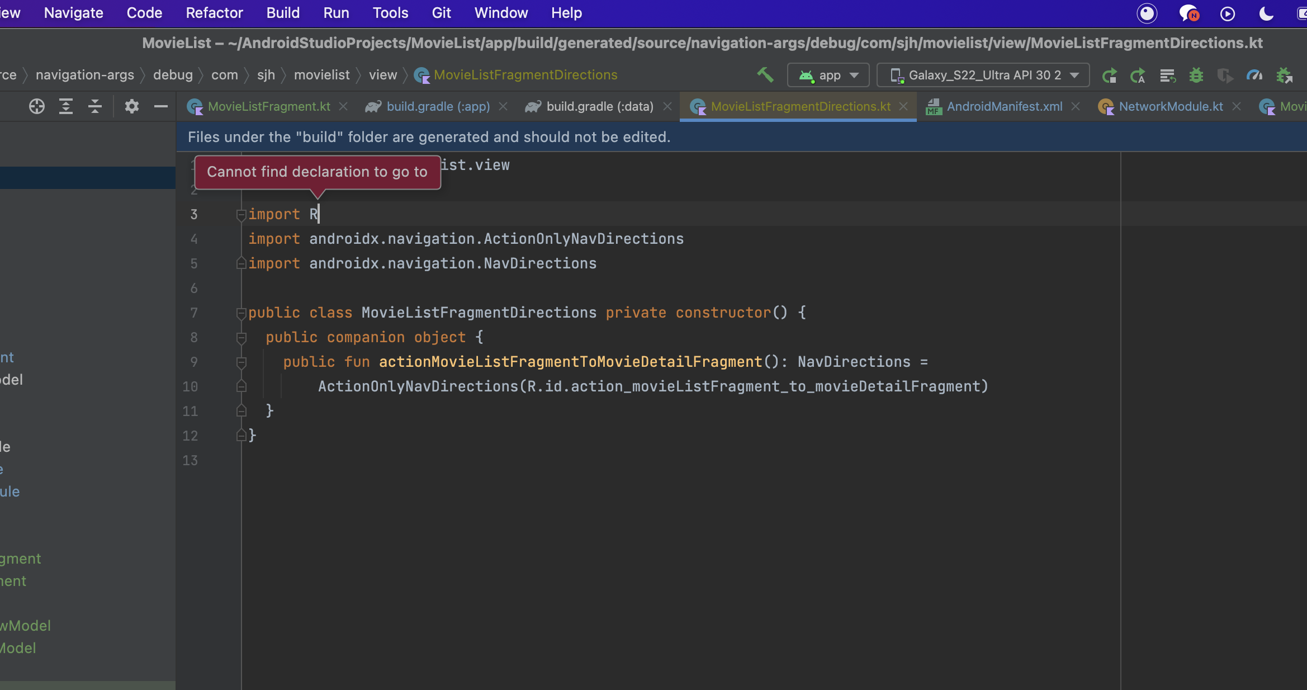The width and height of the screenshot is (1307, 690).
Task: Click the chat notification icon in menu bar
Action: pyautogui.click(x=1188, y=13)
